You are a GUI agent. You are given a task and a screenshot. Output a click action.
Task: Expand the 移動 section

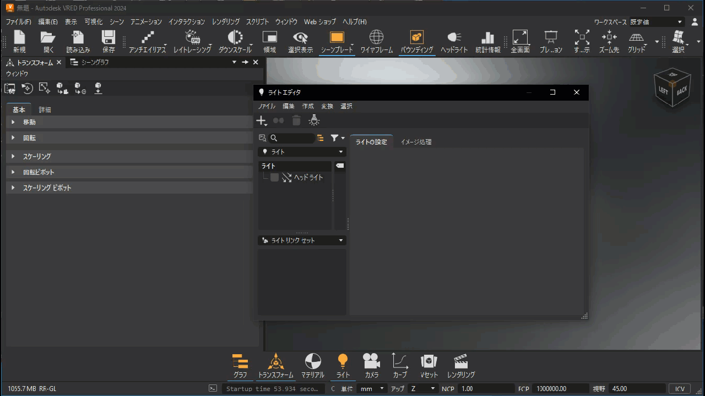click(129, 122)
